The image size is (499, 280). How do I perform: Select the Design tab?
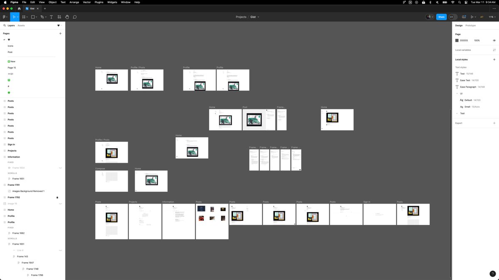459,25
